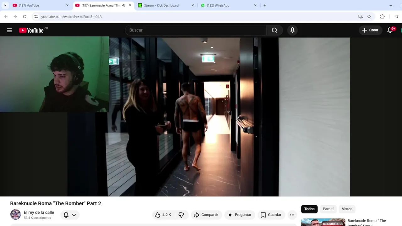Viewport: 402px width, 226px height.
Task: Dislike the video with thumbs down
Action: [181, 215]
